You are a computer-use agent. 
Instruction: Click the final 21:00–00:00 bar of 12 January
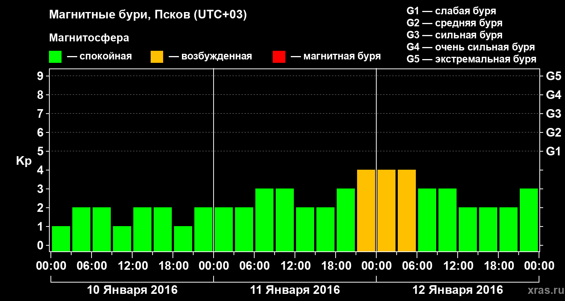tap(529, 220)
